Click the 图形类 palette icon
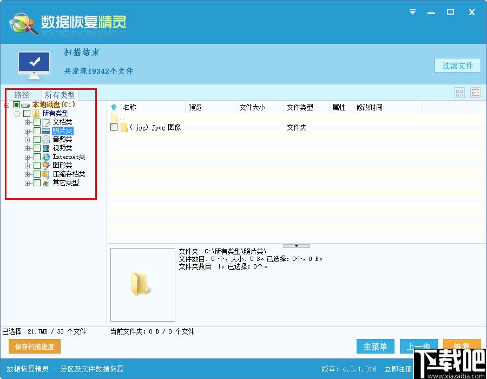487x379 pixels. click(x=46, y=166)
